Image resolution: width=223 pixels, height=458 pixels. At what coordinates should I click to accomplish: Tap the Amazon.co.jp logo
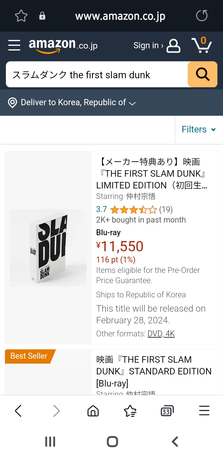point(63,45)
